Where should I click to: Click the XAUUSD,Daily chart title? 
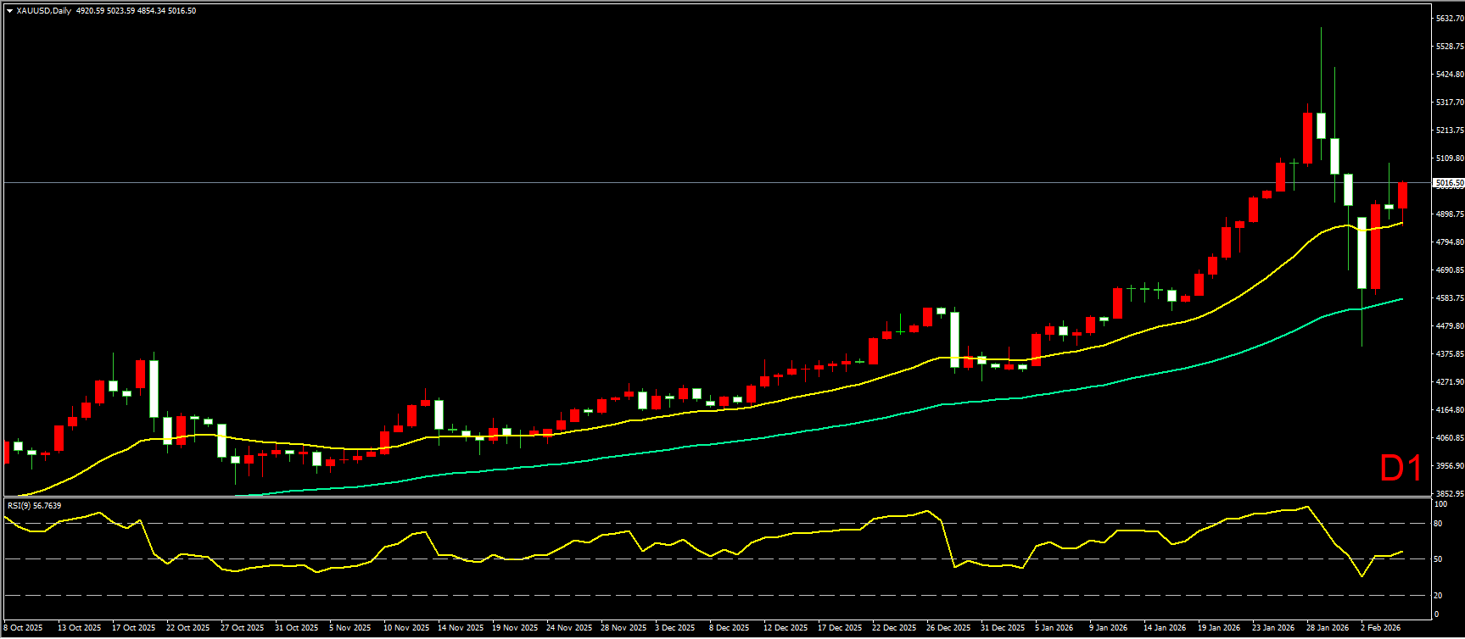pos(43,11)
